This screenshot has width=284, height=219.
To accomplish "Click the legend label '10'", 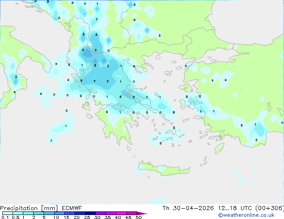I will coord(56,217).
